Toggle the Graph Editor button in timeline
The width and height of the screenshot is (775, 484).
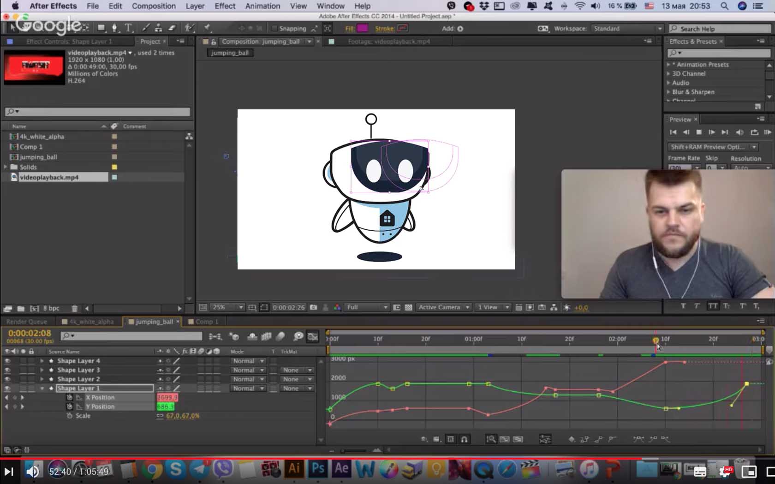tap(313, 336)
